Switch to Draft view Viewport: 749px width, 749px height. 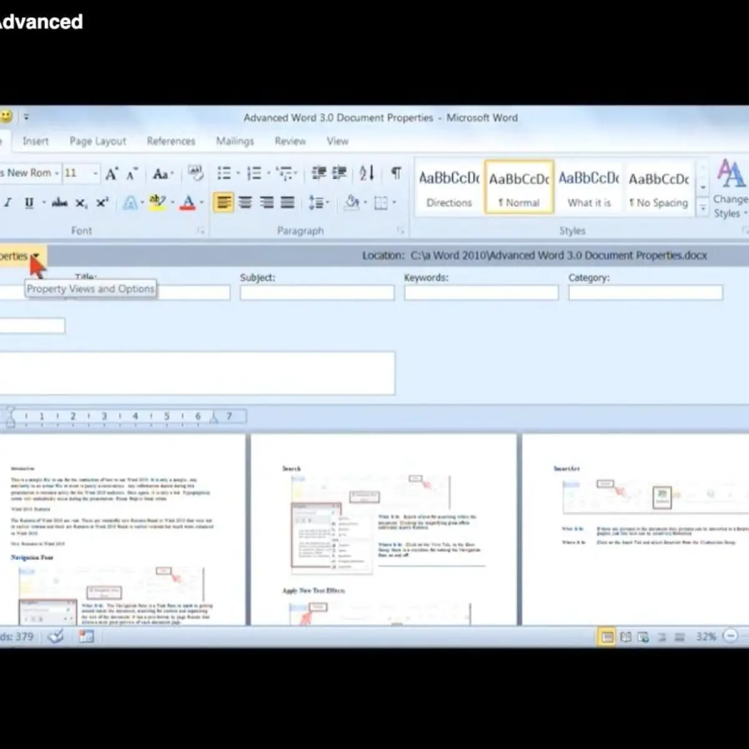tap(680, 637)
